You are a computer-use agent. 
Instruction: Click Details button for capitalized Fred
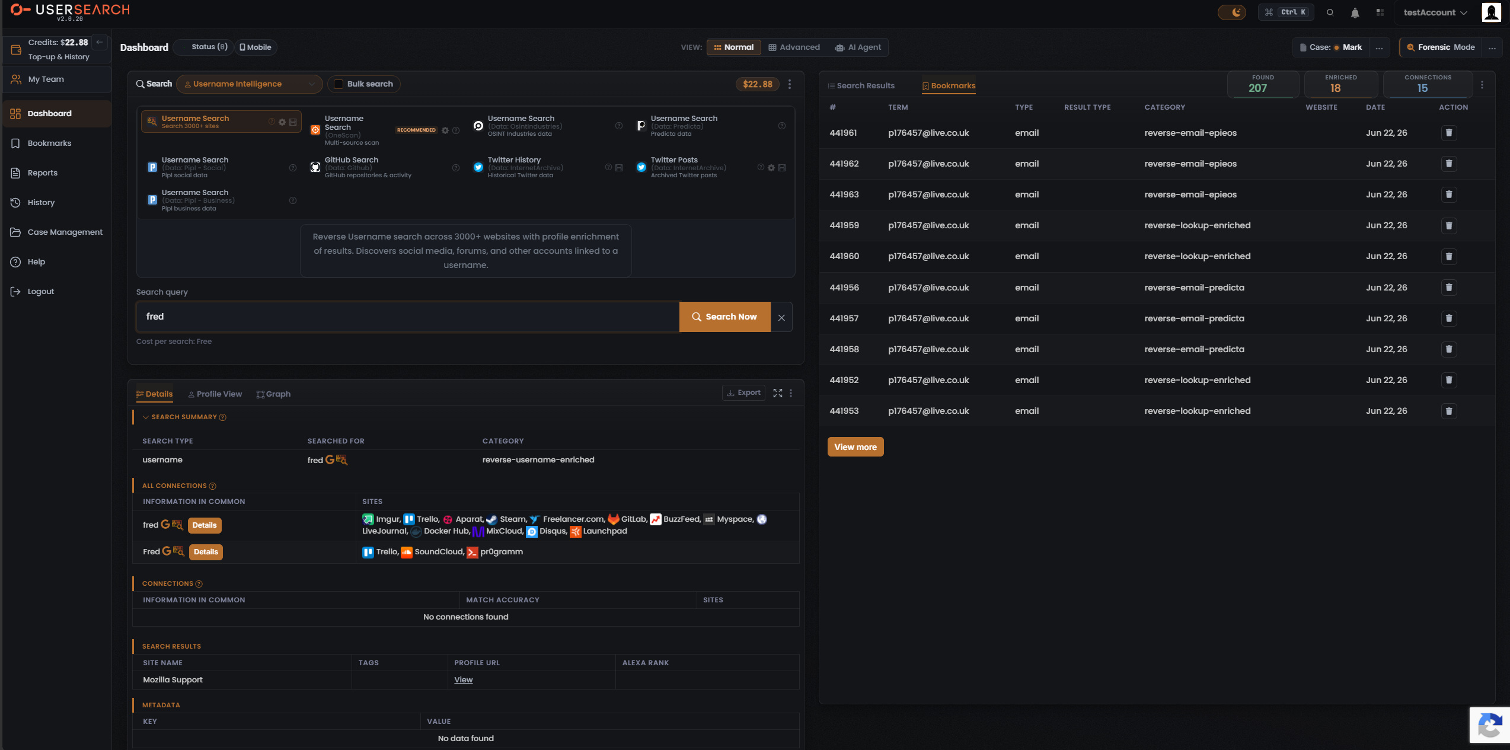point(206,552)
